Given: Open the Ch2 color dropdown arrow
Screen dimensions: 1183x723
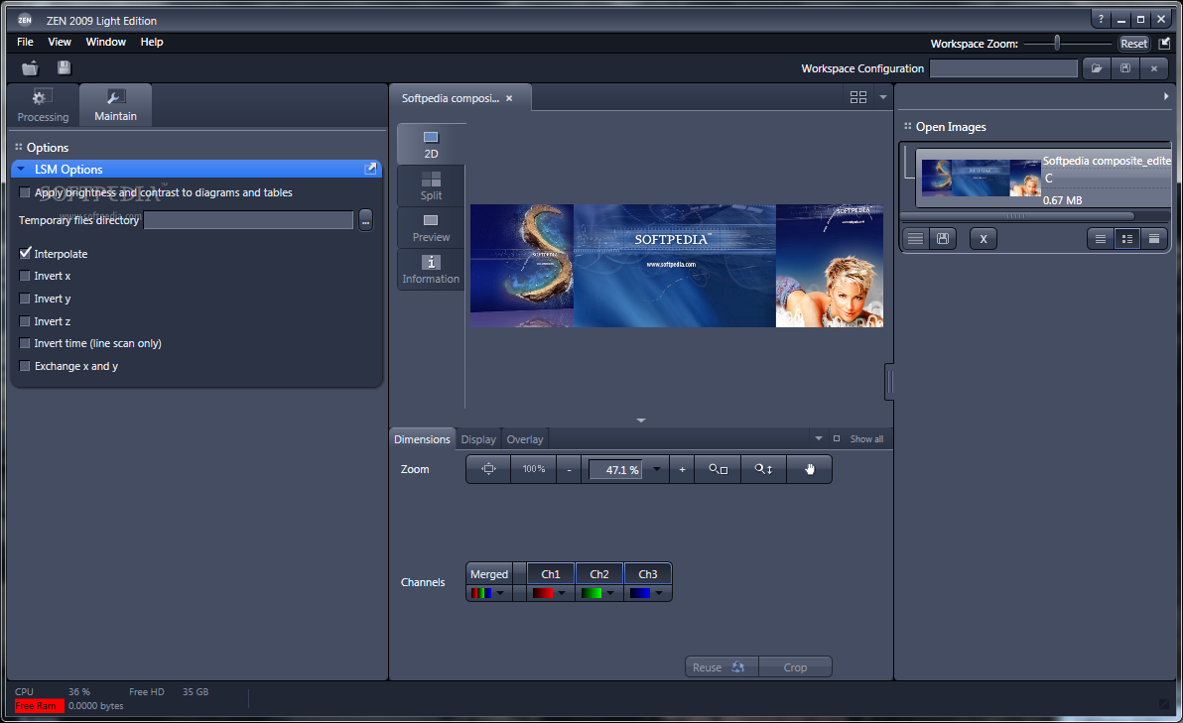Looking at the screenshot, I should coord(610,593).
